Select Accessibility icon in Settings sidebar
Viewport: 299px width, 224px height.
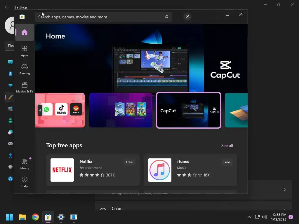10,155
